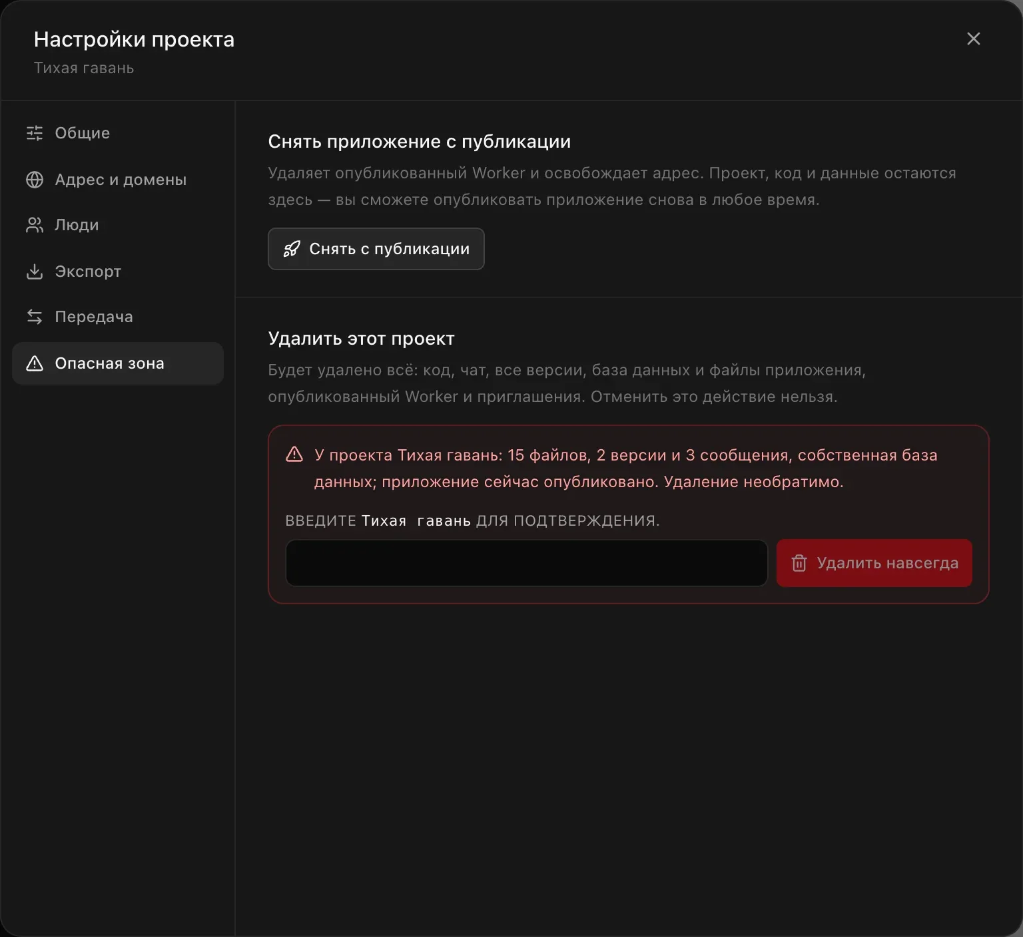Open the Общие settings section
1023x937 pixels.
[118, 133]
